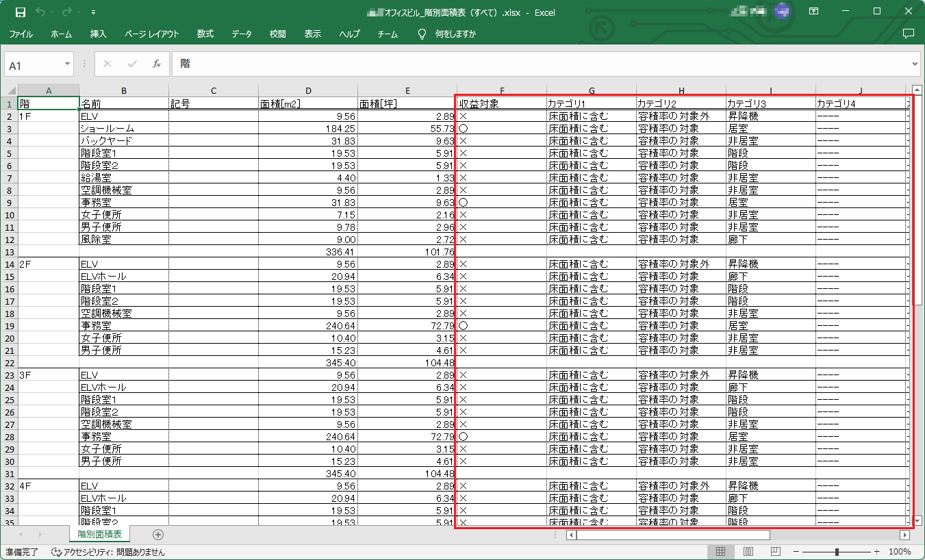925x560 pixels.
Task: Zoom out with the minus button
Action: tap(796, 552)
